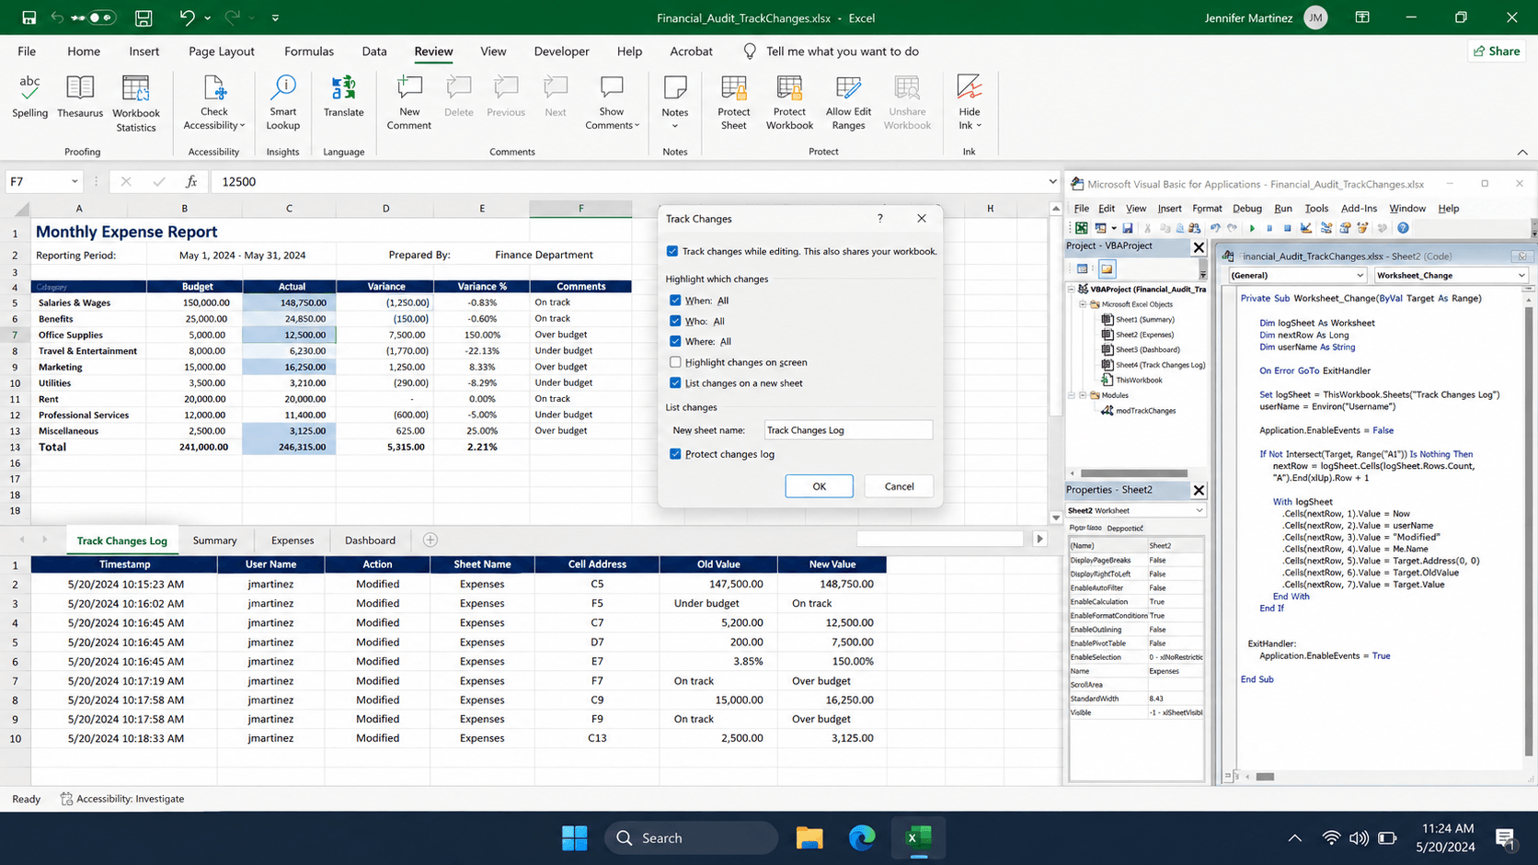Viewport: 1538px width, 865px height.
Task: Add a New Comment
Action: tap(408, 103)
